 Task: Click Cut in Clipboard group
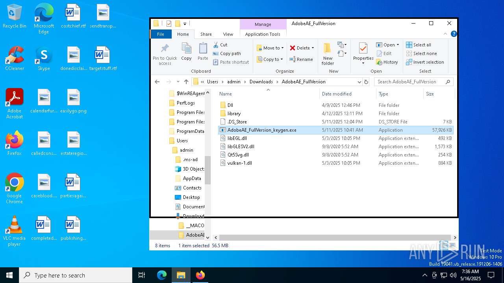(220, 45)
